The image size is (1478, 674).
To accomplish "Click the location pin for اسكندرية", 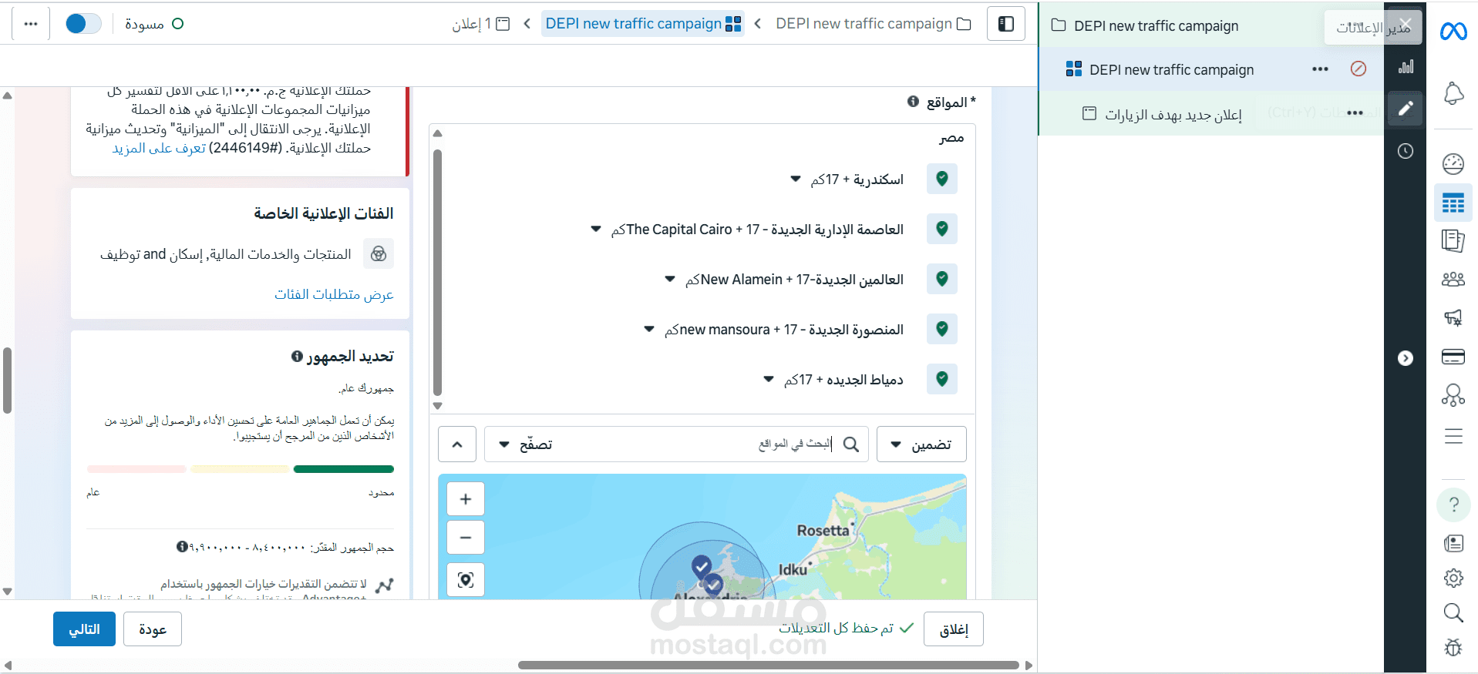I will click(x=942, y=179).
